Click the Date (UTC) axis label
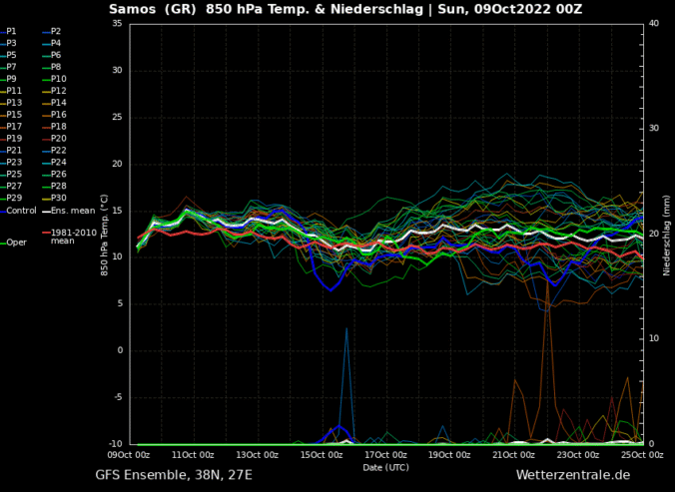This screenshot has width=675, height=492. (385, 466)
